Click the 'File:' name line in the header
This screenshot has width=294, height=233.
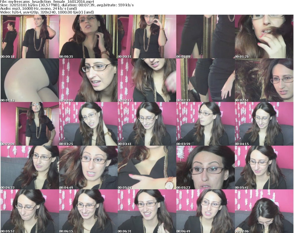pos(47,2)
